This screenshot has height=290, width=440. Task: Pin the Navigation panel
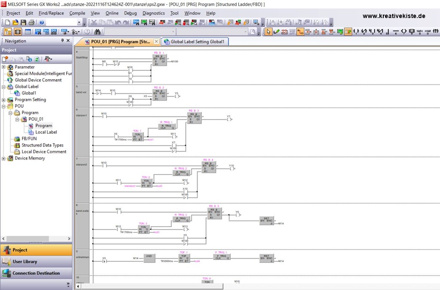coord(62,41)
